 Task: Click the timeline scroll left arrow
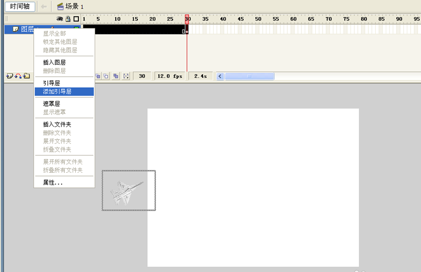click(220, 76)
